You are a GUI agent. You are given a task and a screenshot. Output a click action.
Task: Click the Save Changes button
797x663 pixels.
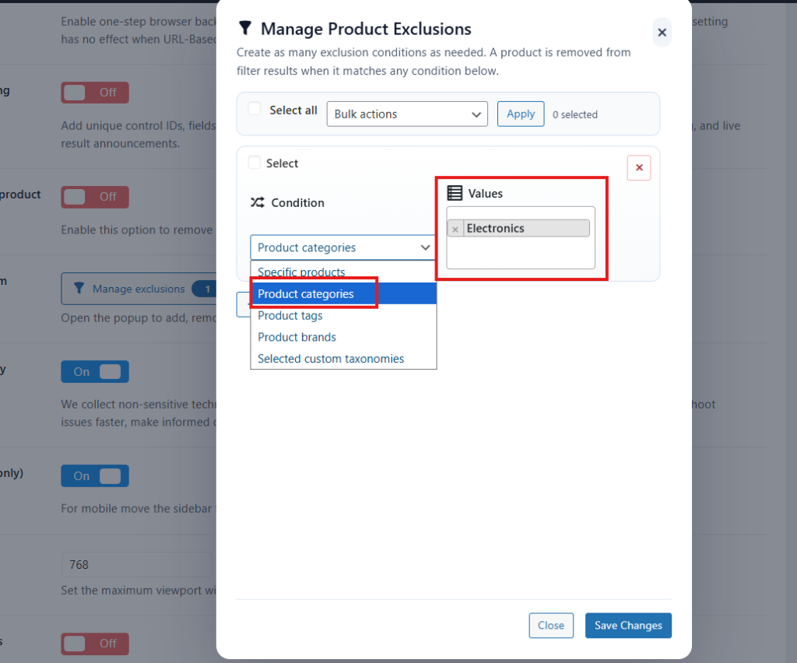click(628, 626)
